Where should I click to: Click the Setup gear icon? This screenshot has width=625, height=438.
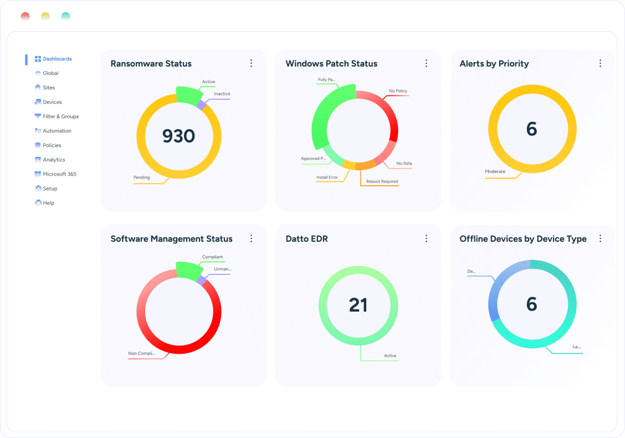(38, 189)
